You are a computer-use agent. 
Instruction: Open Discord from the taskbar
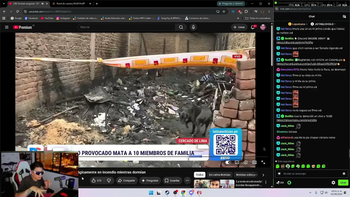(191, 193)
